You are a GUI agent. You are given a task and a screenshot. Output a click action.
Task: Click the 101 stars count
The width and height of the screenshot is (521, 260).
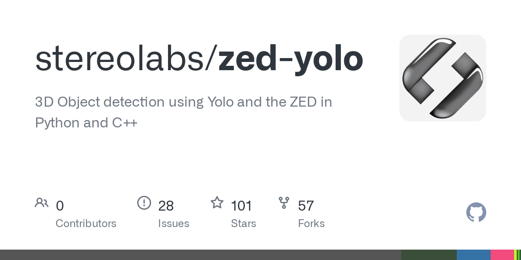click(241, 206)
